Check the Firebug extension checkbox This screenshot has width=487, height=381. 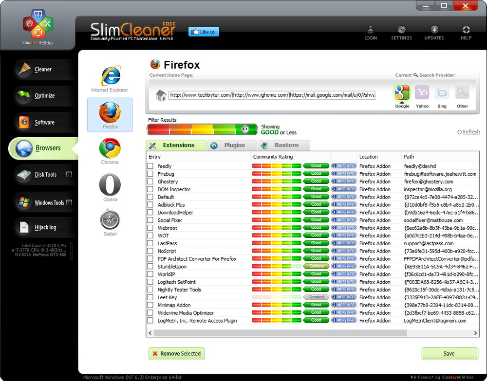tap(150, 174)
